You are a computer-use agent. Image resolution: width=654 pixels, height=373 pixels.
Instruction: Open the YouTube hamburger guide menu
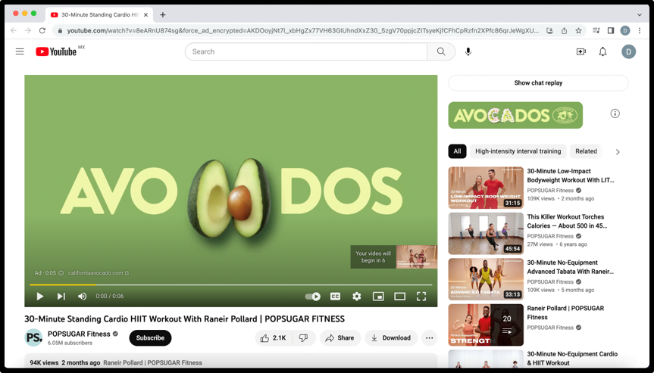click(x=20, y=51)
